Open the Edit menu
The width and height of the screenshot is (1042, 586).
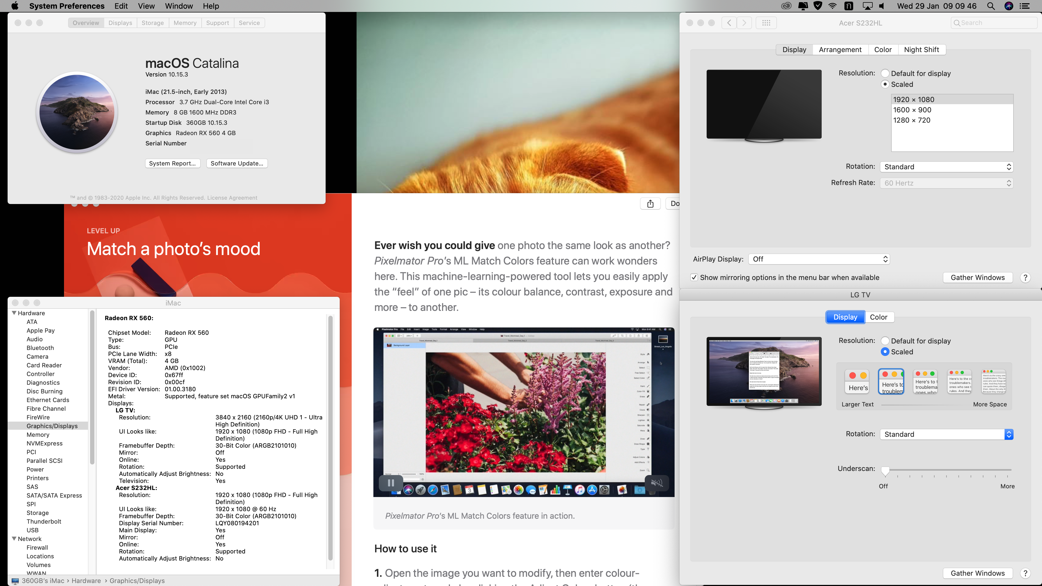tap(121, 6)
